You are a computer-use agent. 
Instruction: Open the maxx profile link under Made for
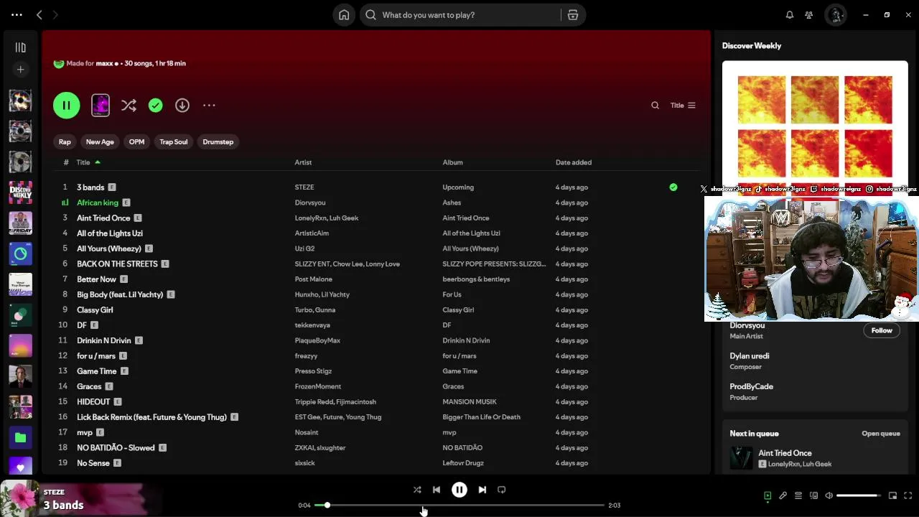coord(107,63)
